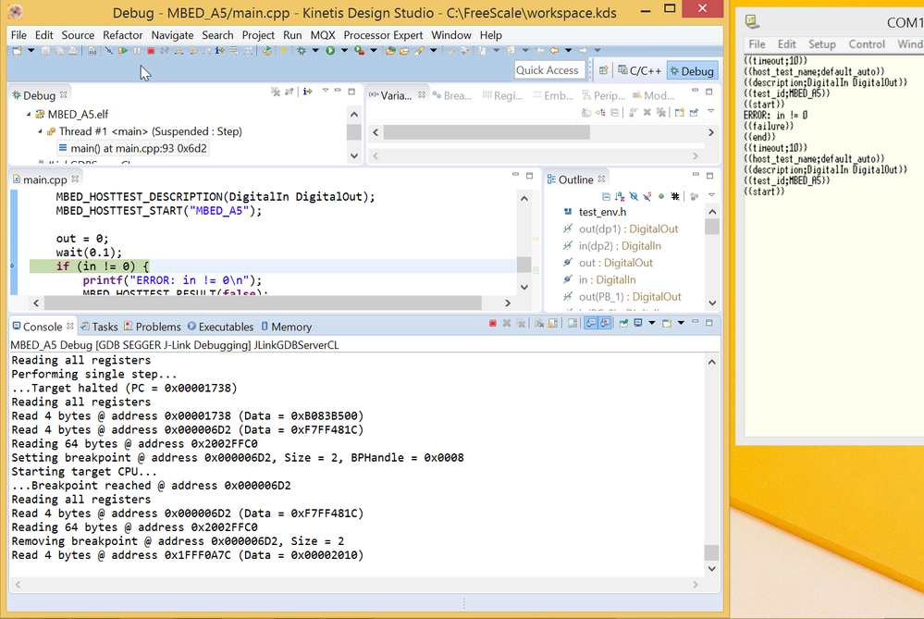Open the Processor Expert menu
This screenshot has width=924, height=619.
383,35
